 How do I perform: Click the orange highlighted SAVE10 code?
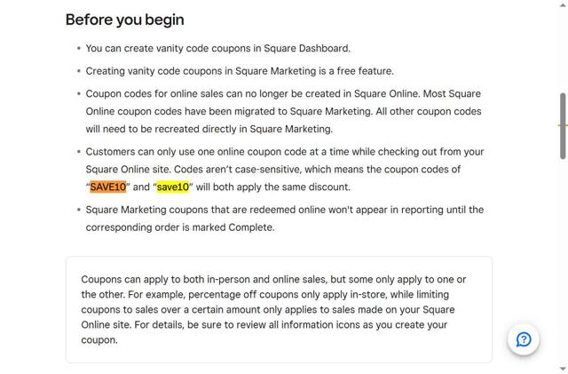(108, 187)
